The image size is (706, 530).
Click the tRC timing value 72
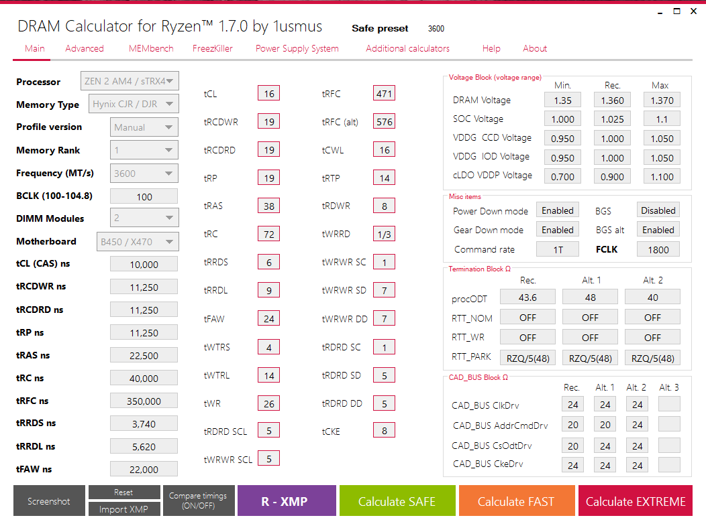(x=269, y=234)
